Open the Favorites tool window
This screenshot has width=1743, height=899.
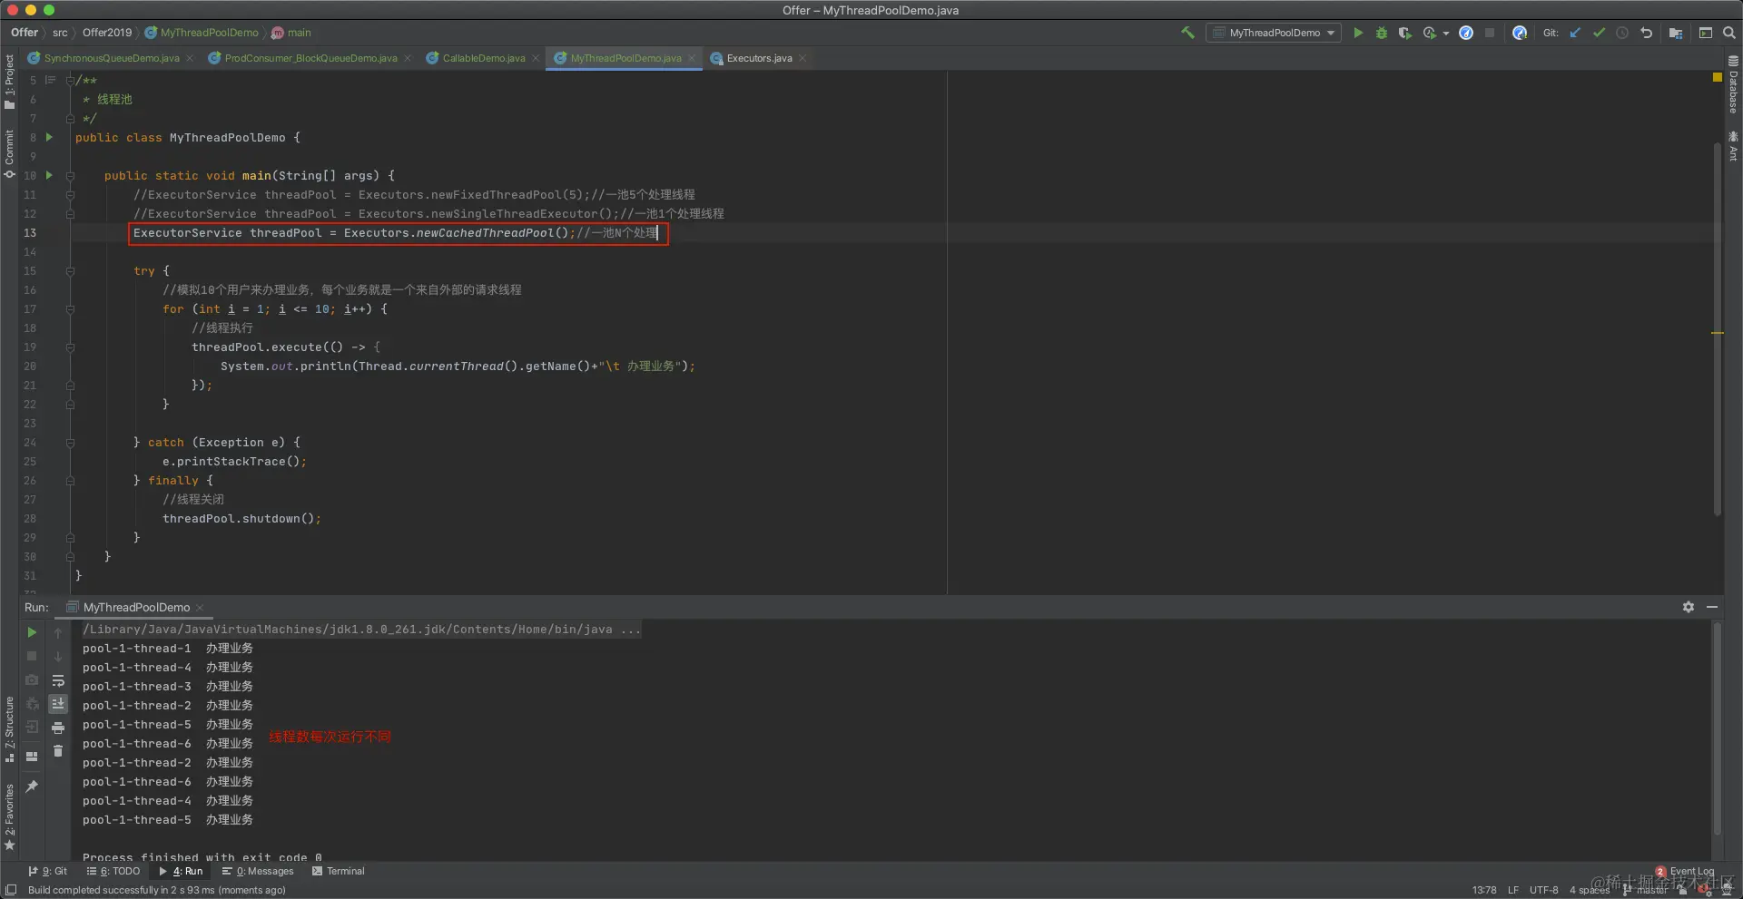(9, 816)
